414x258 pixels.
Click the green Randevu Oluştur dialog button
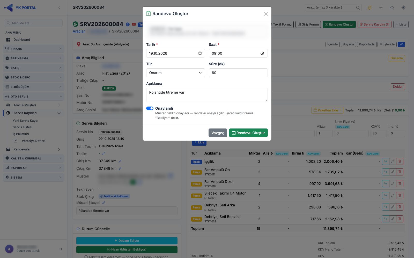coord(248,133)
